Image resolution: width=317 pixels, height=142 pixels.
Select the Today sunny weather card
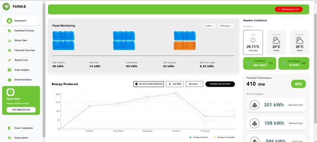(x=253, y=42)
